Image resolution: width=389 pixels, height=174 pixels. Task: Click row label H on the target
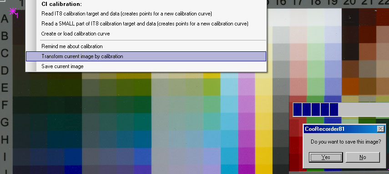5,140
